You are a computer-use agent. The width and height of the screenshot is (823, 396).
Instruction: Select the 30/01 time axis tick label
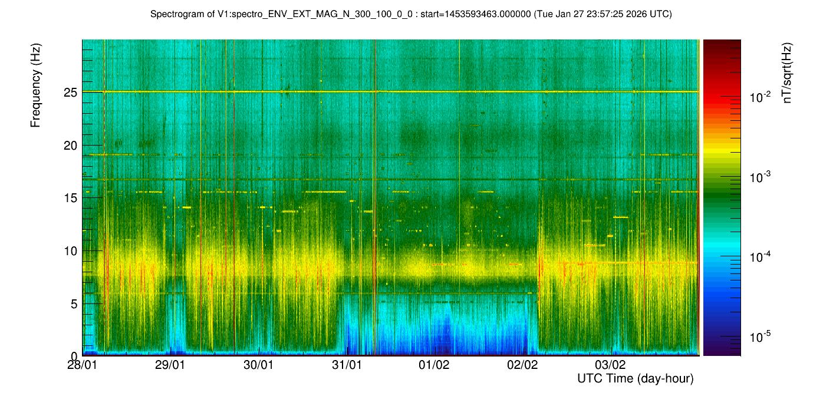[x=258, y=365]
